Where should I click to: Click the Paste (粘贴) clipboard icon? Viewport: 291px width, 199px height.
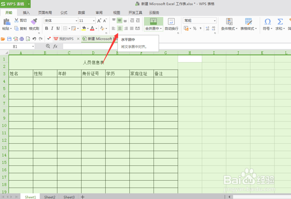tap(7, 22)
